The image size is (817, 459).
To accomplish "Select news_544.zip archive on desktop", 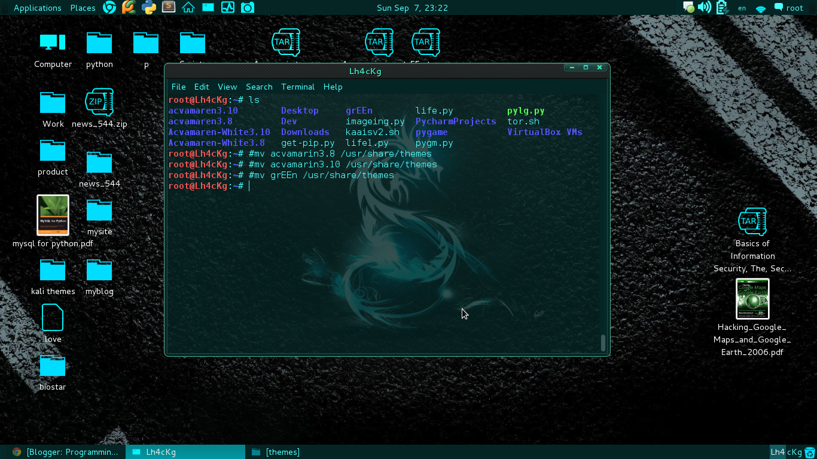I will [x=99, y=109].
